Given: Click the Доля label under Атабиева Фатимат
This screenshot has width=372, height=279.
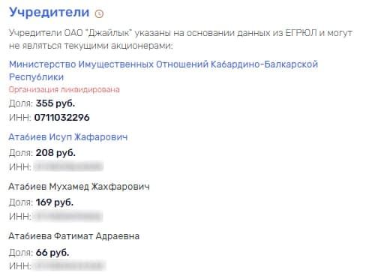Looking at the screenshot, I should pyautogui.click(x=21, y=253).
